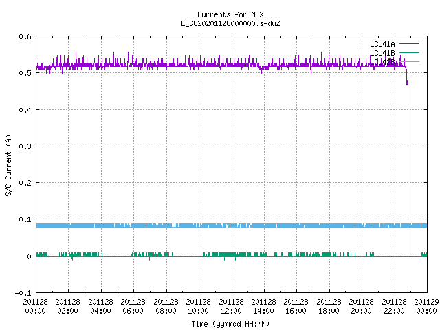Click the 0.2 y-axis tick label

[x=25, y=183]
